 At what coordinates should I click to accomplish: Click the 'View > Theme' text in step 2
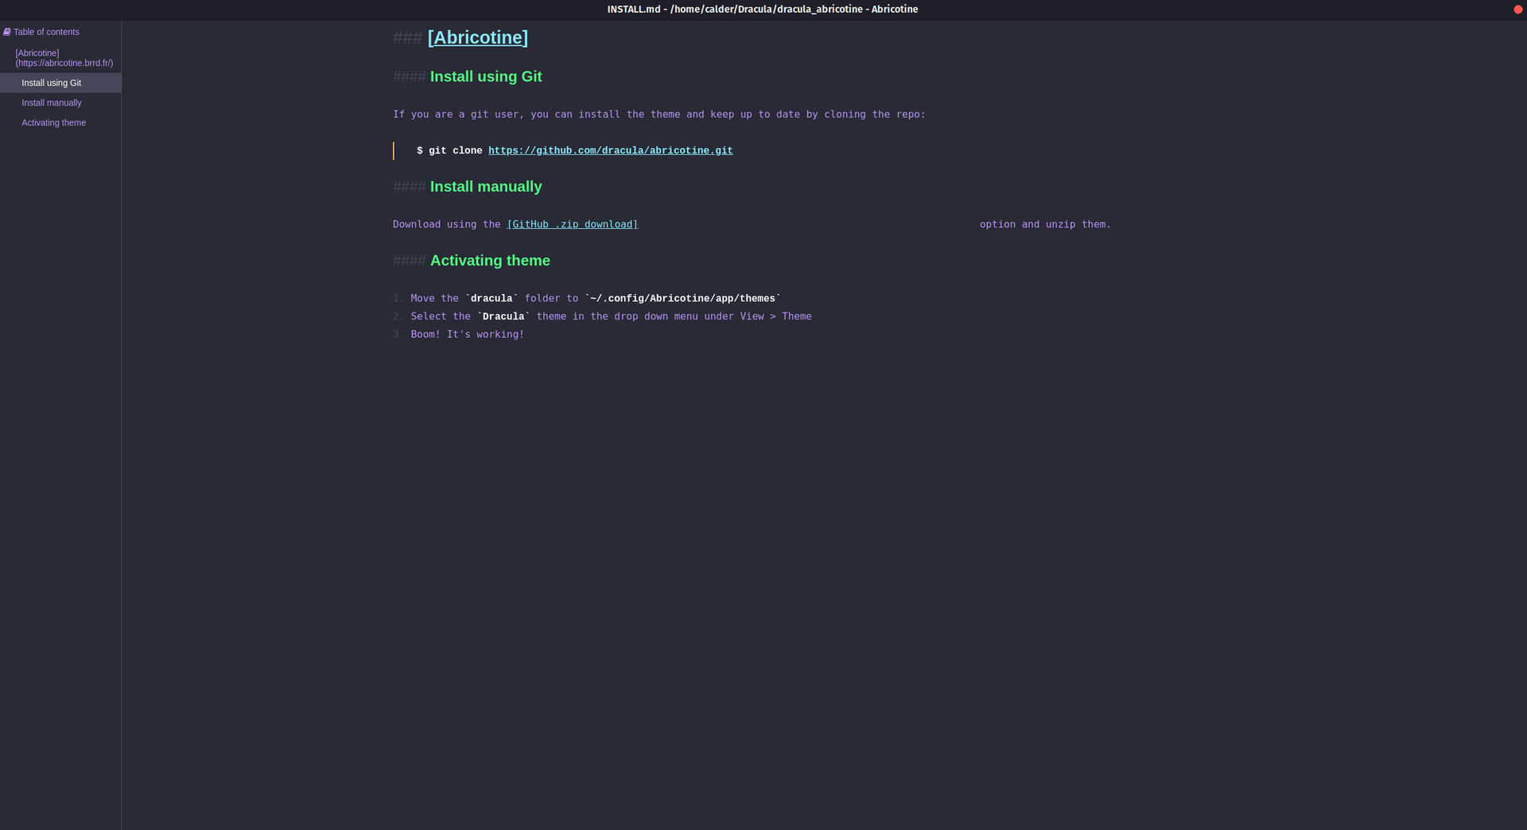[775, 316]
